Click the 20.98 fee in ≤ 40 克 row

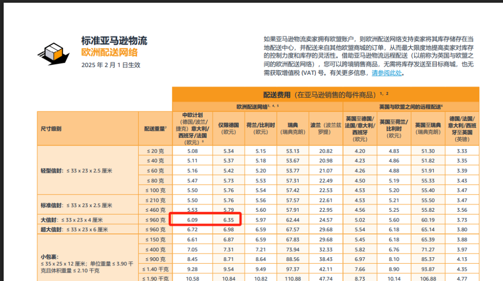point(326,161)
